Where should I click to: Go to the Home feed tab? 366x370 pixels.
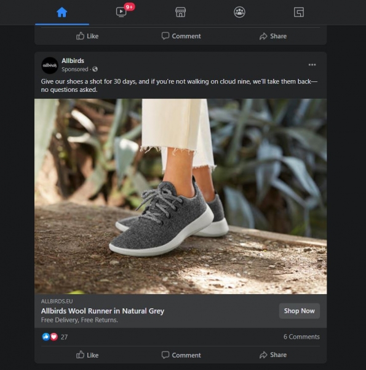[62, 12]
